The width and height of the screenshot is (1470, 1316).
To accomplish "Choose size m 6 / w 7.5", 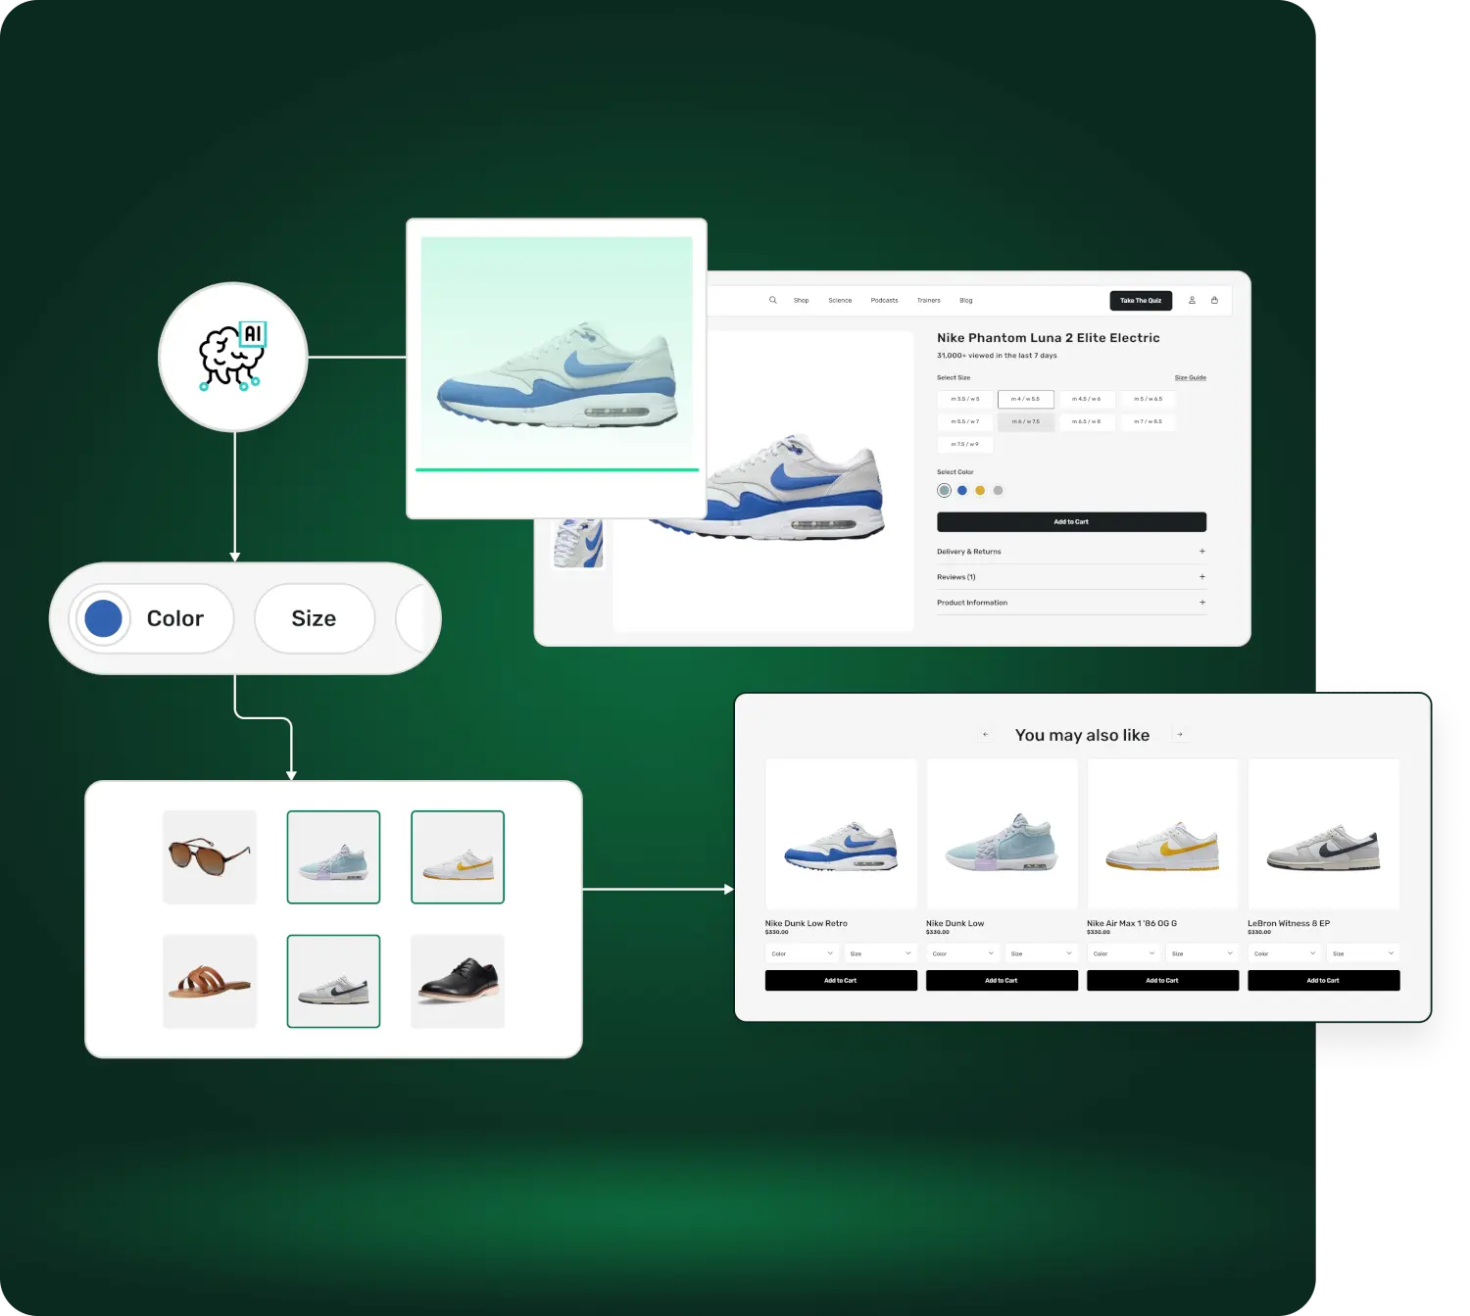I will coord(1026,421).
